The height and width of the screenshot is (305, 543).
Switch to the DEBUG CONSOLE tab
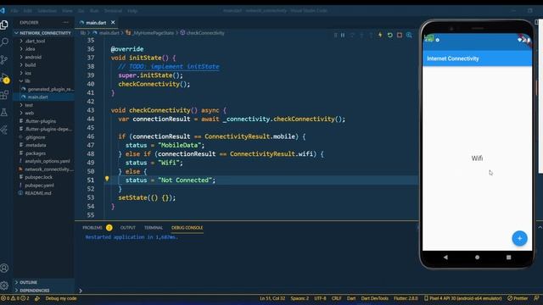tap(187, 228)
